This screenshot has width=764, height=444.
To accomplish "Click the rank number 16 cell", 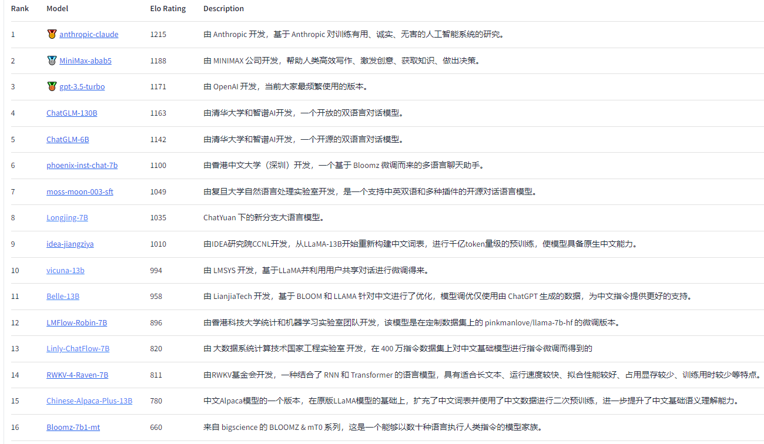I will [15, 427].
